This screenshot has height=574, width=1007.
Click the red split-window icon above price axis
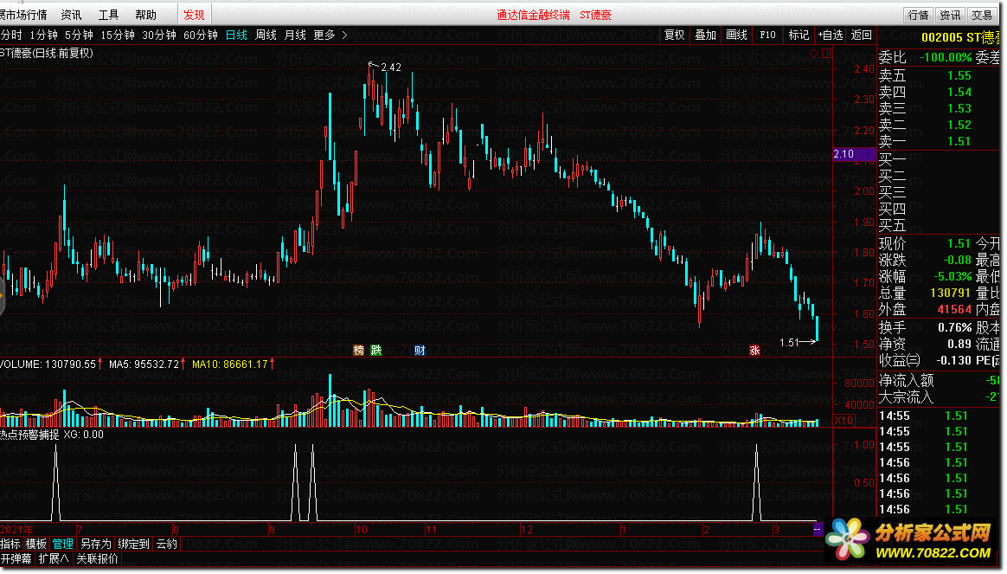tap(826, 54)
